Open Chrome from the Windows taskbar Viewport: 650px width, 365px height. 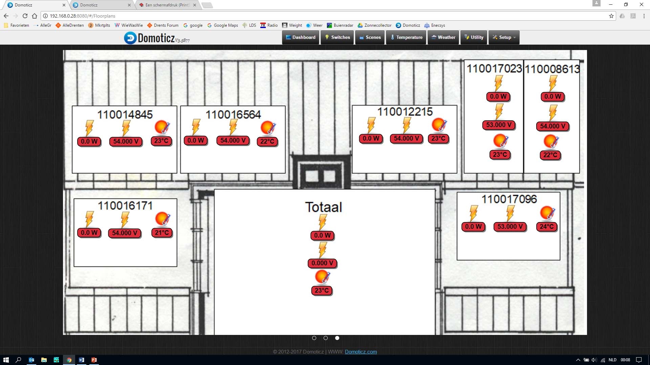tap(69, 360)
